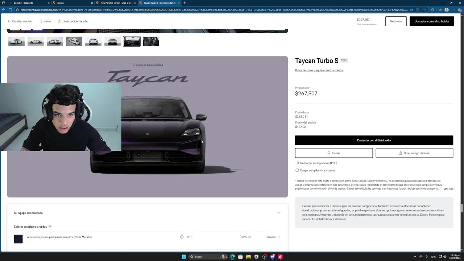This screenshot has width=464, height=261.
Task: Reload the configurator page
Action: (10, 10)
